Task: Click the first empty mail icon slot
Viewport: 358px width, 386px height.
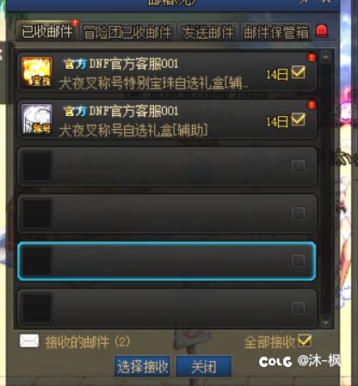Action: click(x=37, y=167)
